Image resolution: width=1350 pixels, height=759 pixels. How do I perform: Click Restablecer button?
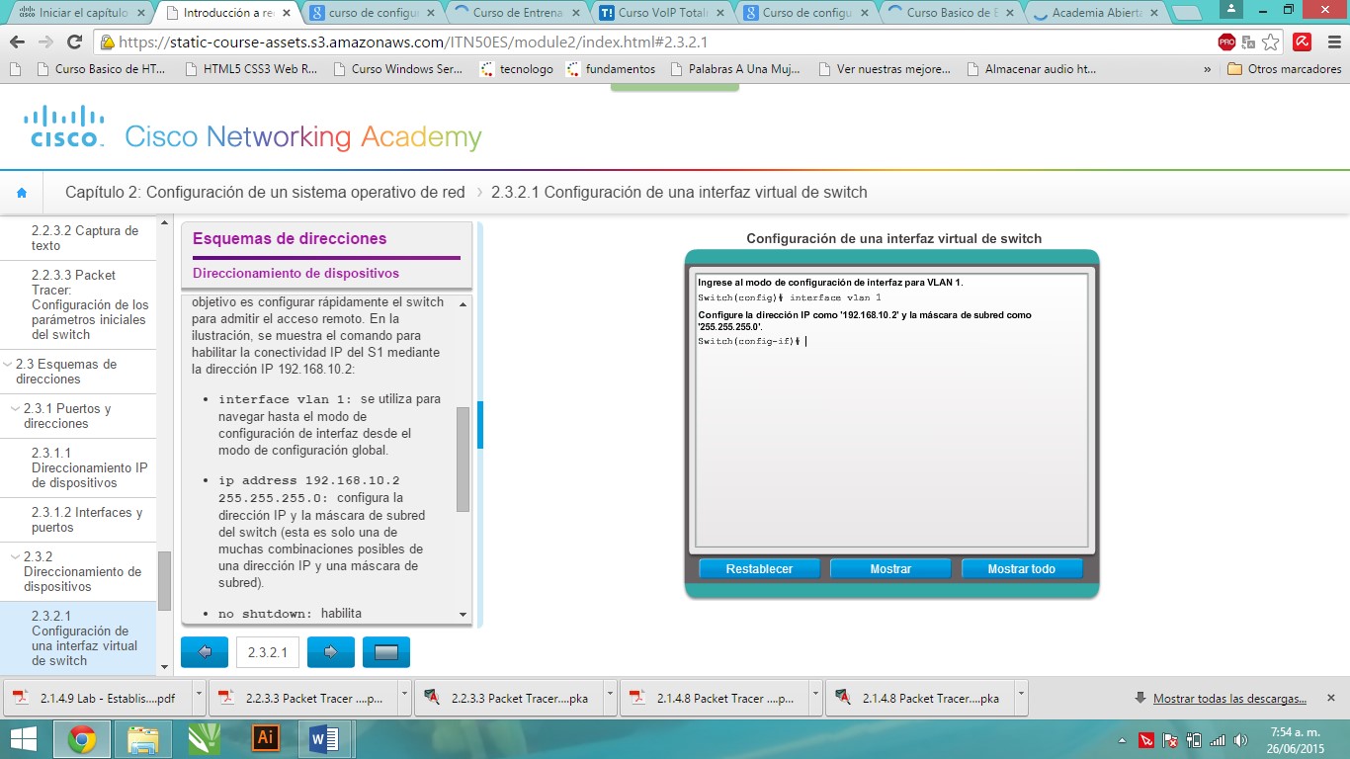(x=759, y=568)
